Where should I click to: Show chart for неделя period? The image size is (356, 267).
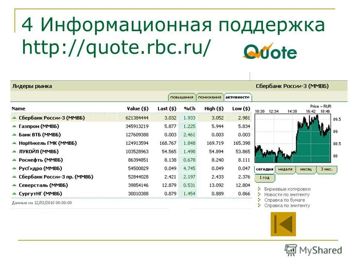tap(285, 169)
